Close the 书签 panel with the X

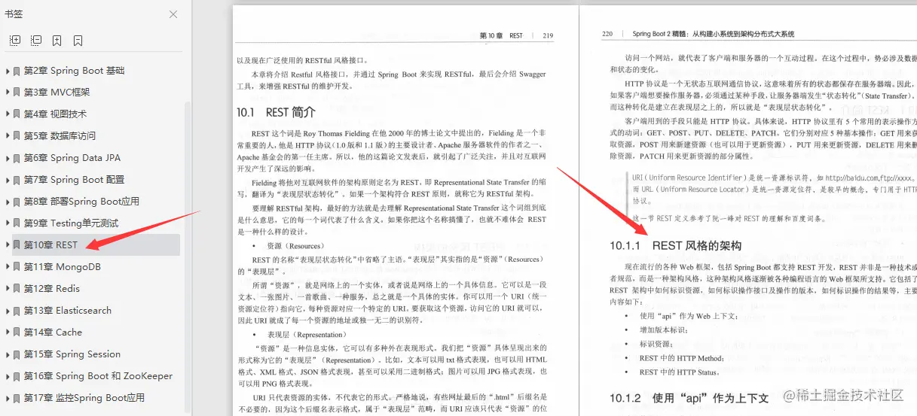(173, 14)
